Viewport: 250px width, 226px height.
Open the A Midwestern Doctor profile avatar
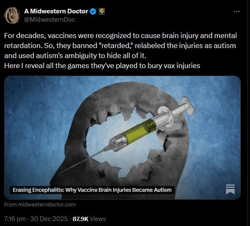[x=12, y=15]
